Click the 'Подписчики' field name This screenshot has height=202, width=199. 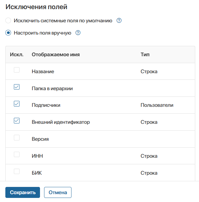tap(46, 105)
